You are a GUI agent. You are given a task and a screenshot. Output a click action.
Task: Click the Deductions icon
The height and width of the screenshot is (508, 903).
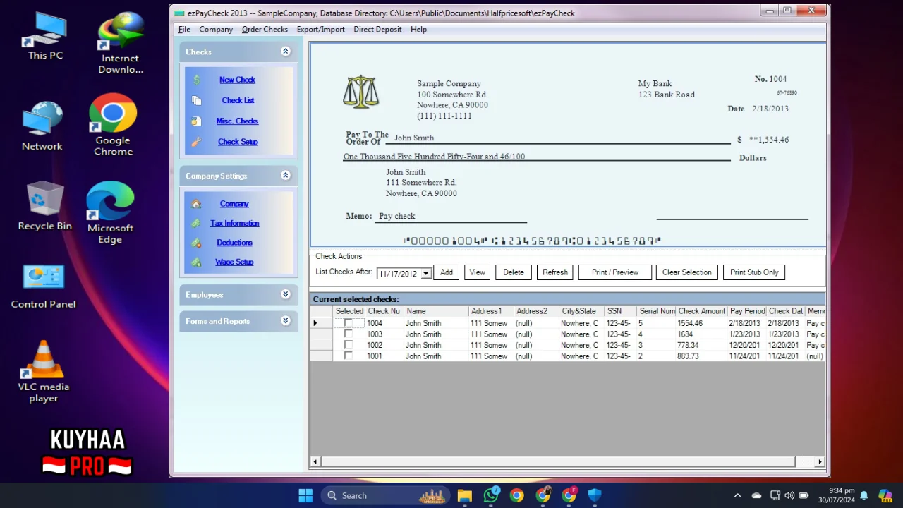196,243
